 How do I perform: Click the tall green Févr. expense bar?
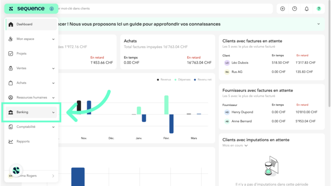tap(166, 105)
